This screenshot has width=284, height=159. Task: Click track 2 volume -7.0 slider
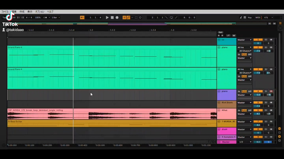click(x=258, y=51)
